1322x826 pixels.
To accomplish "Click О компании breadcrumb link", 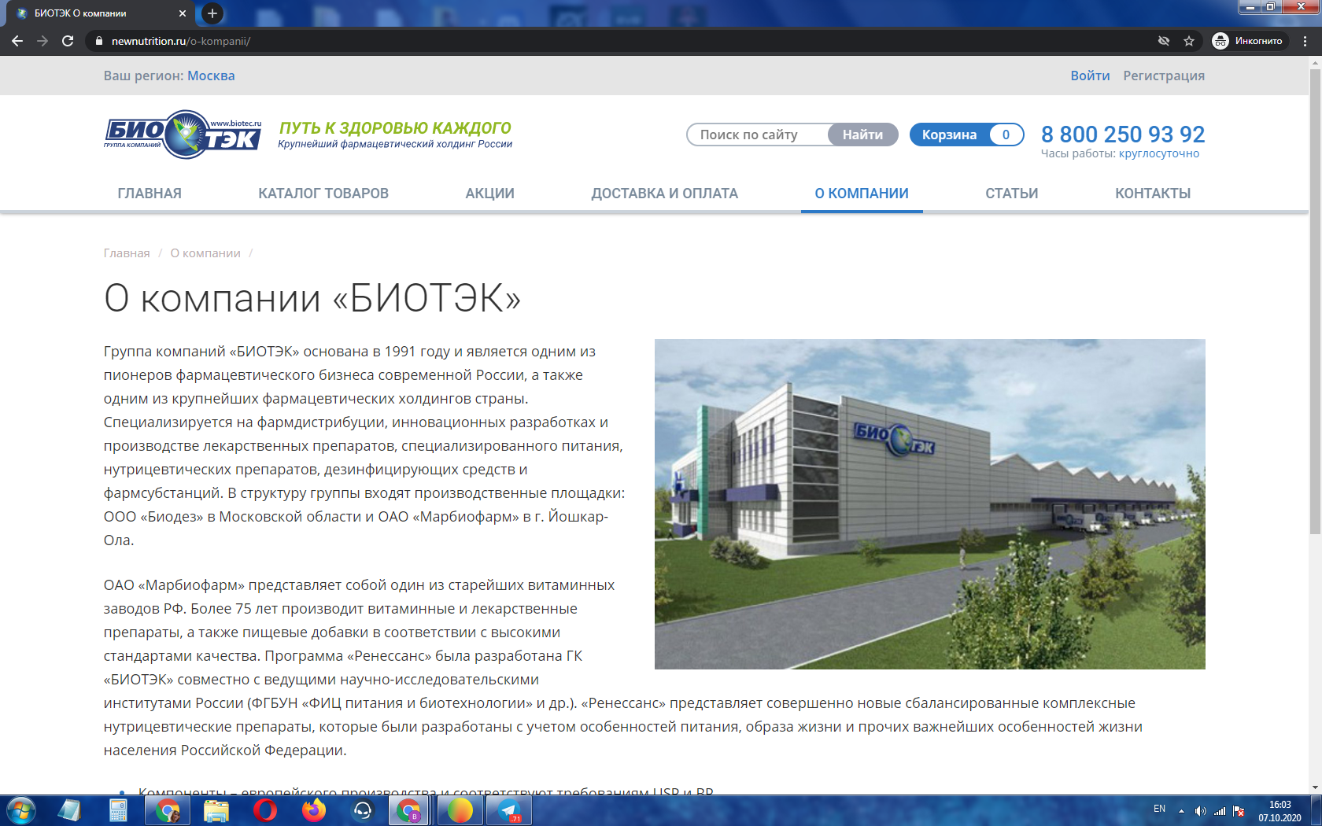I will coord(205,253).
